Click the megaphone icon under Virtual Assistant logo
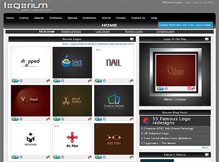219x162 pixels. (48, 119)
